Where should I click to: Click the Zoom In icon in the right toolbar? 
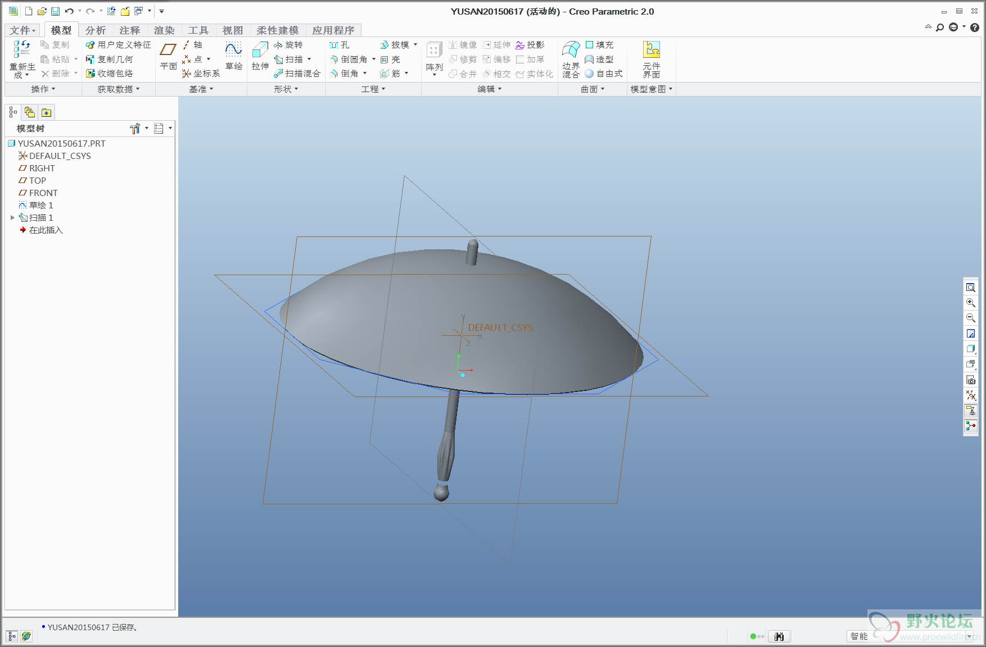(x=971, y=303)
